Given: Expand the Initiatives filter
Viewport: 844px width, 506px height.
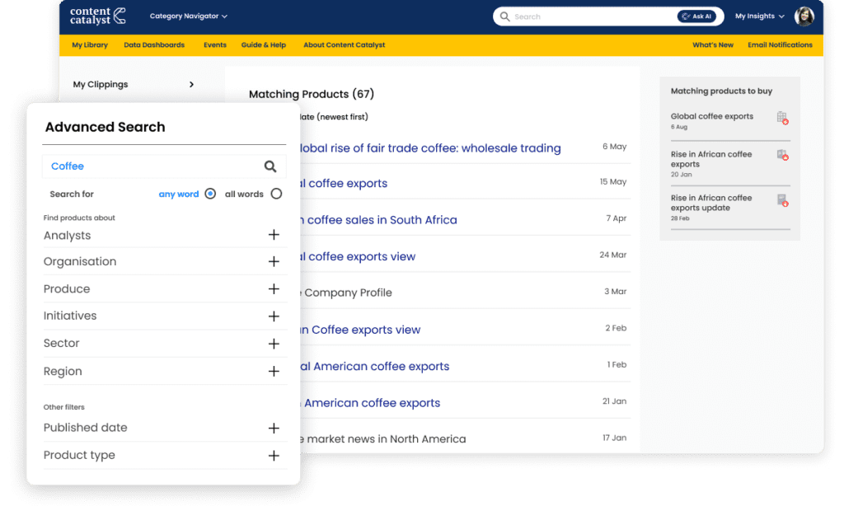Looking at the screenshot, I should click(x=274, y=316).
